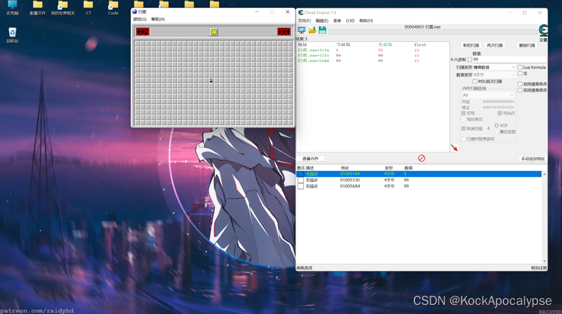Image resolution: width=562 pixels, height=314 pixels.
Task: Open the memory scan region All dropdown
Action: tap(488, 95)
